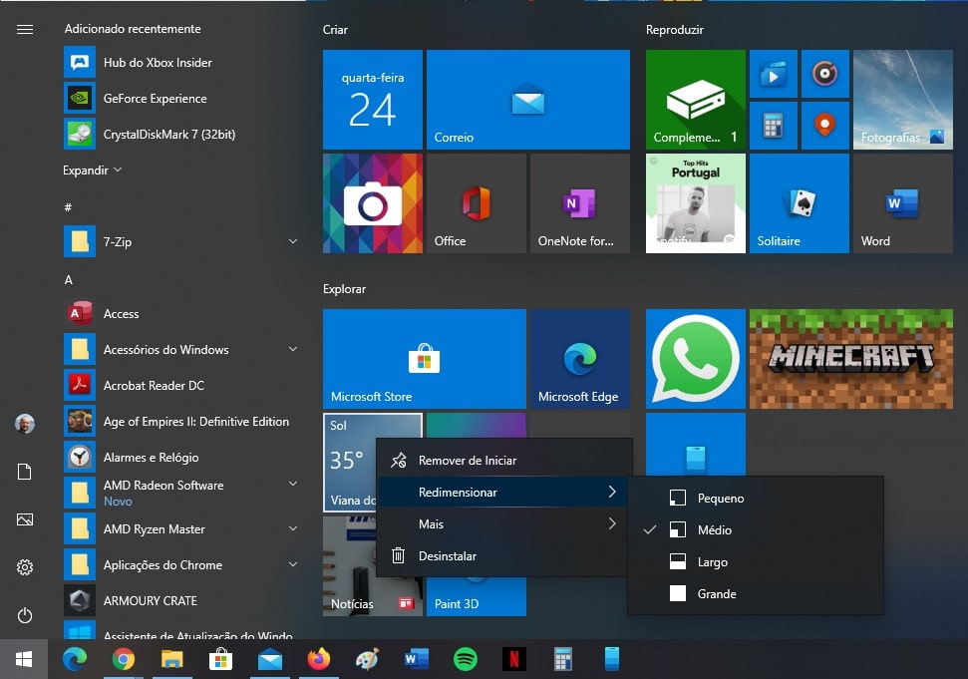Open the small Groove Music tile

[825, 74]
